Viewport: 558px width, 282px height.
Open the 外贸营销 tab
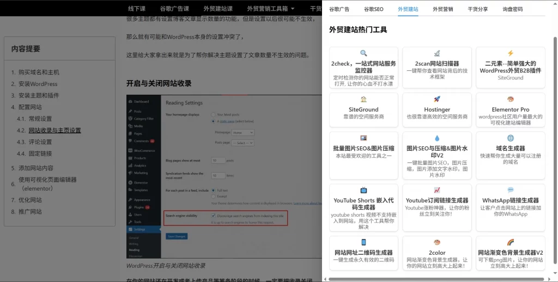[x=442, y=9]
